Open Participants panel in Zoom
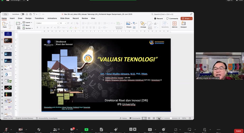The width and height of the screenshot is (244, 133). [55, 130]
